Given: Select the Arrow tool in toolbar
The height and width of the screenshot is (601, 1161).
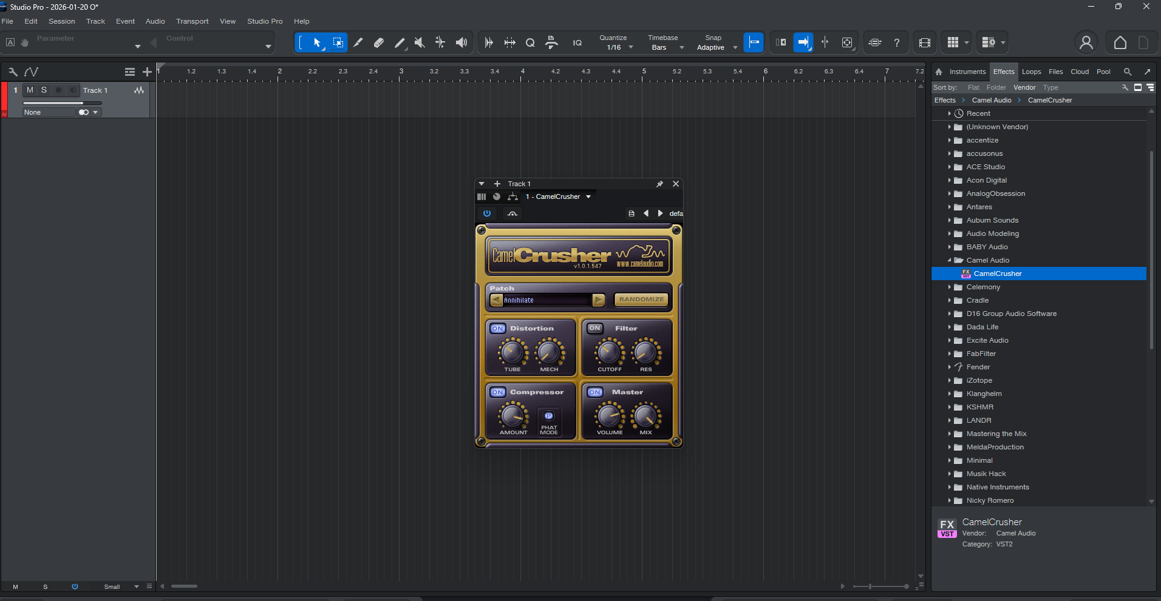Looking at the screenshot, I should (x=316, y=42).
